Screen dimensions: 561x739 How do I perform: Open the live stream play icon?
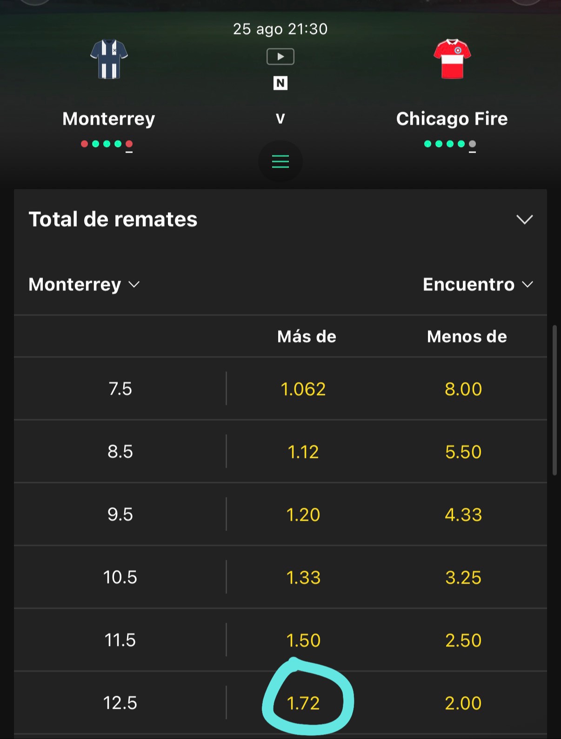(280, 57)
